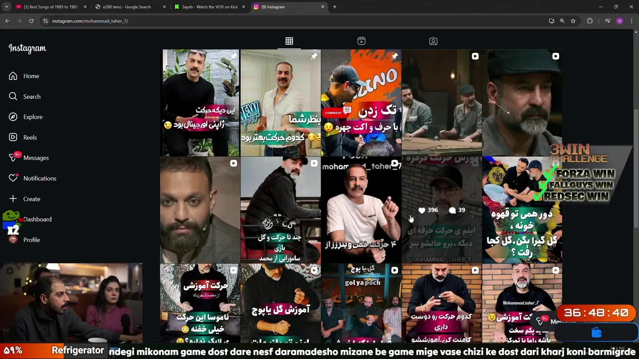
Task: Open pinned post of man by plants
Action: click(x=200, y=103)
